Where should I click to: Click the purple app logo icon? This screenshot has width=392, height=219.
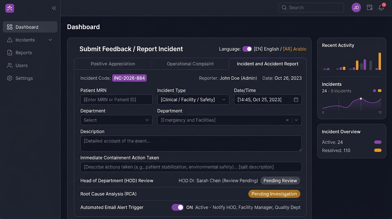pos(10,8)
